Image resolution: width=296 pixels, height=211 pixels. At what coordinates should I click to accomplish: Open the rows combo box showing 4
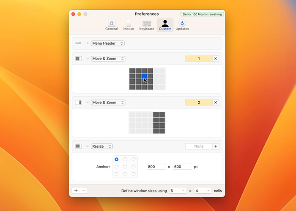click(203, 191)
